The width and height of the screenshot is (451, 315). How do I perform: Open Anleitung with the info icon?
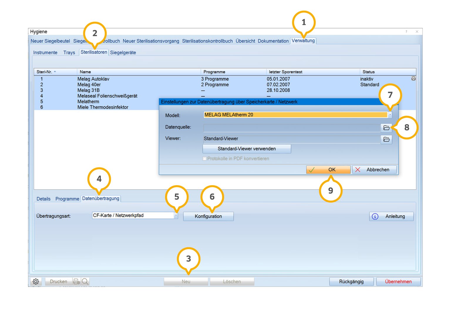click(391, 217)
